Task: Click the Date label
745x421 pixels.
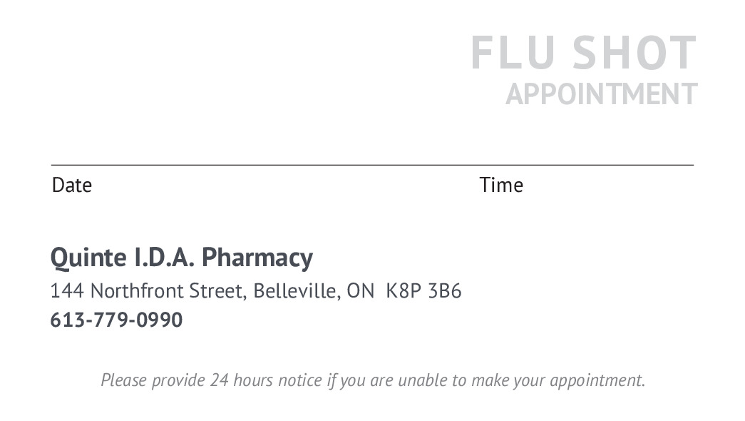Action: [72, 186]
